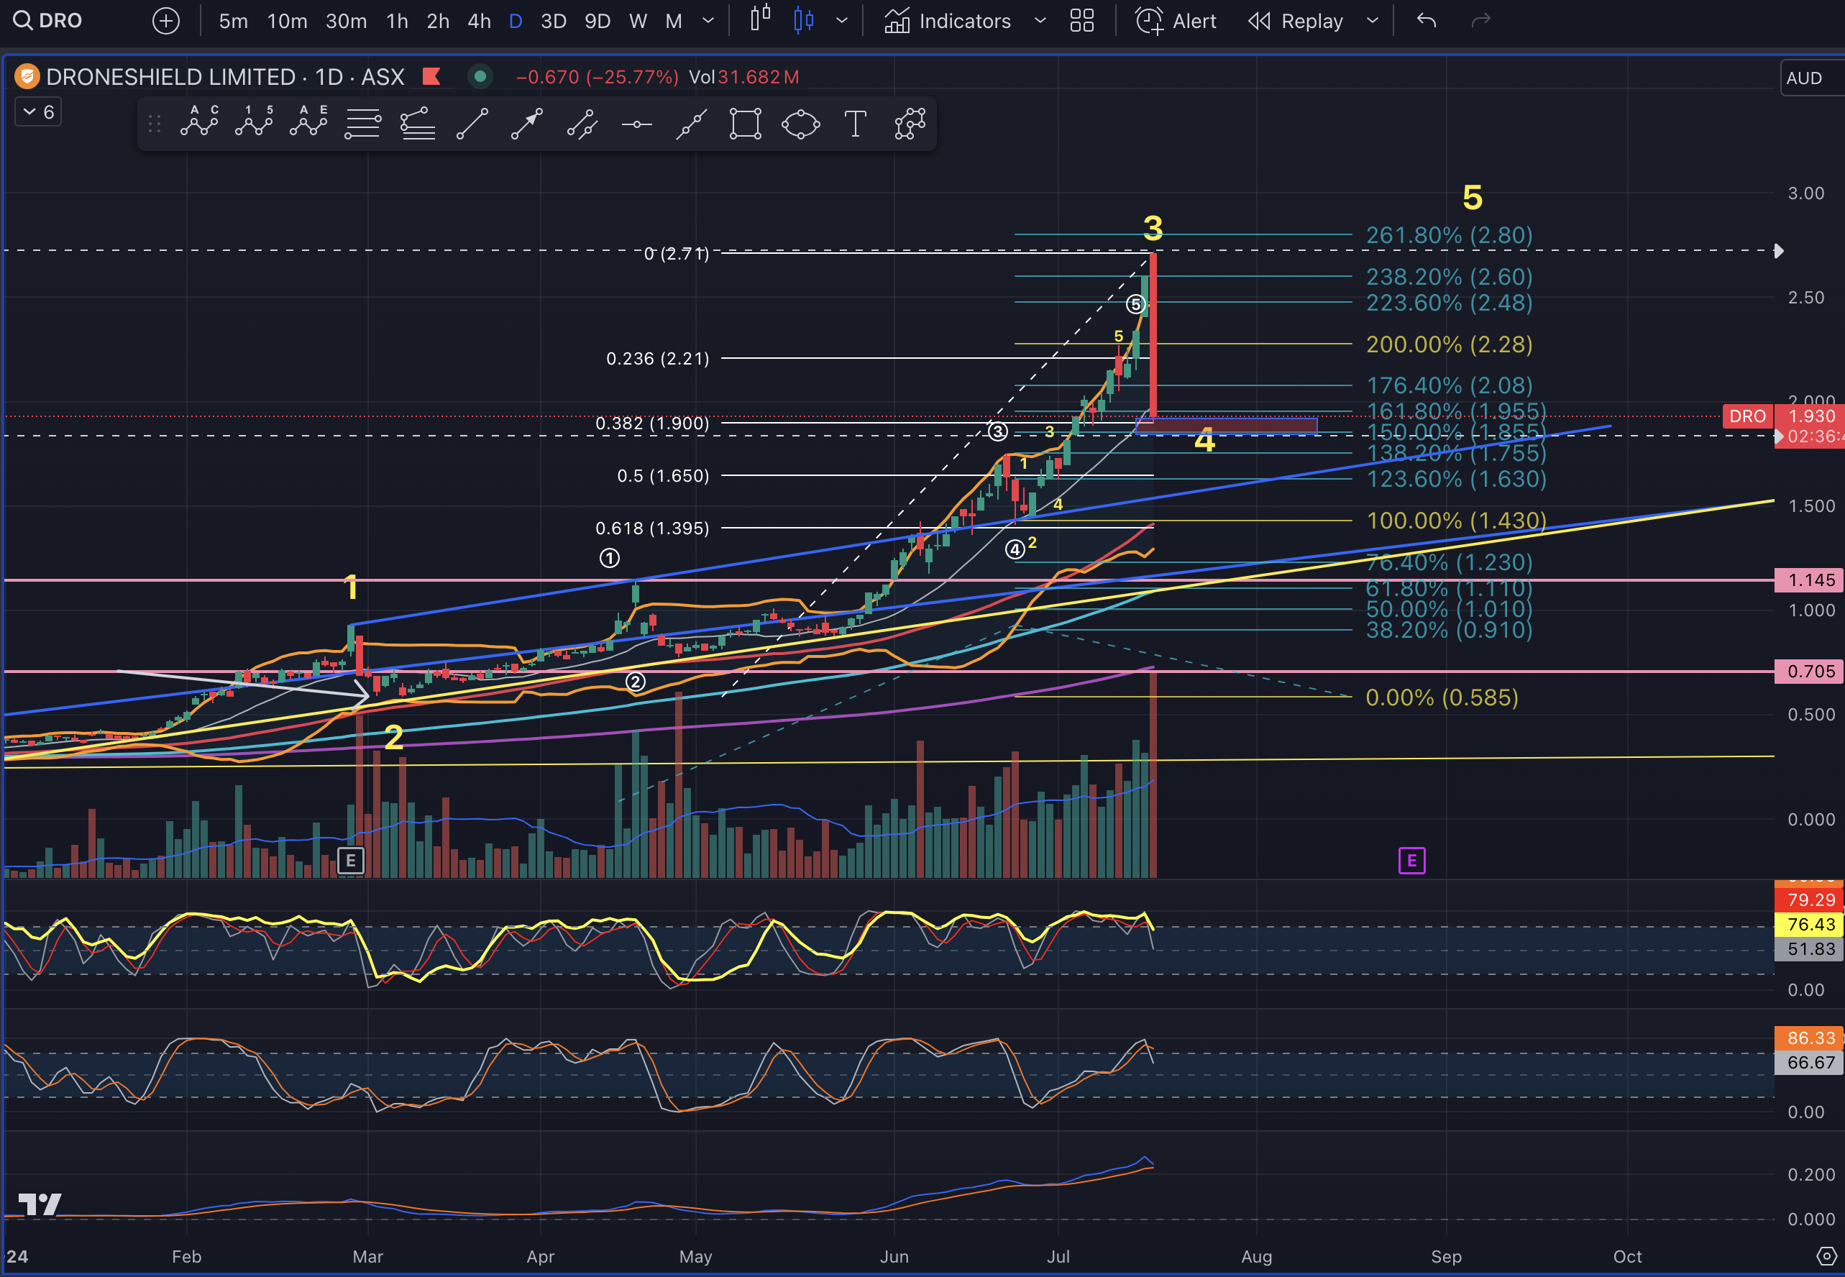Select the Elliott impulse wave 1-5 tool
The width and height of the screenshot is (1845, 1277).
click(x=254, y=123)
